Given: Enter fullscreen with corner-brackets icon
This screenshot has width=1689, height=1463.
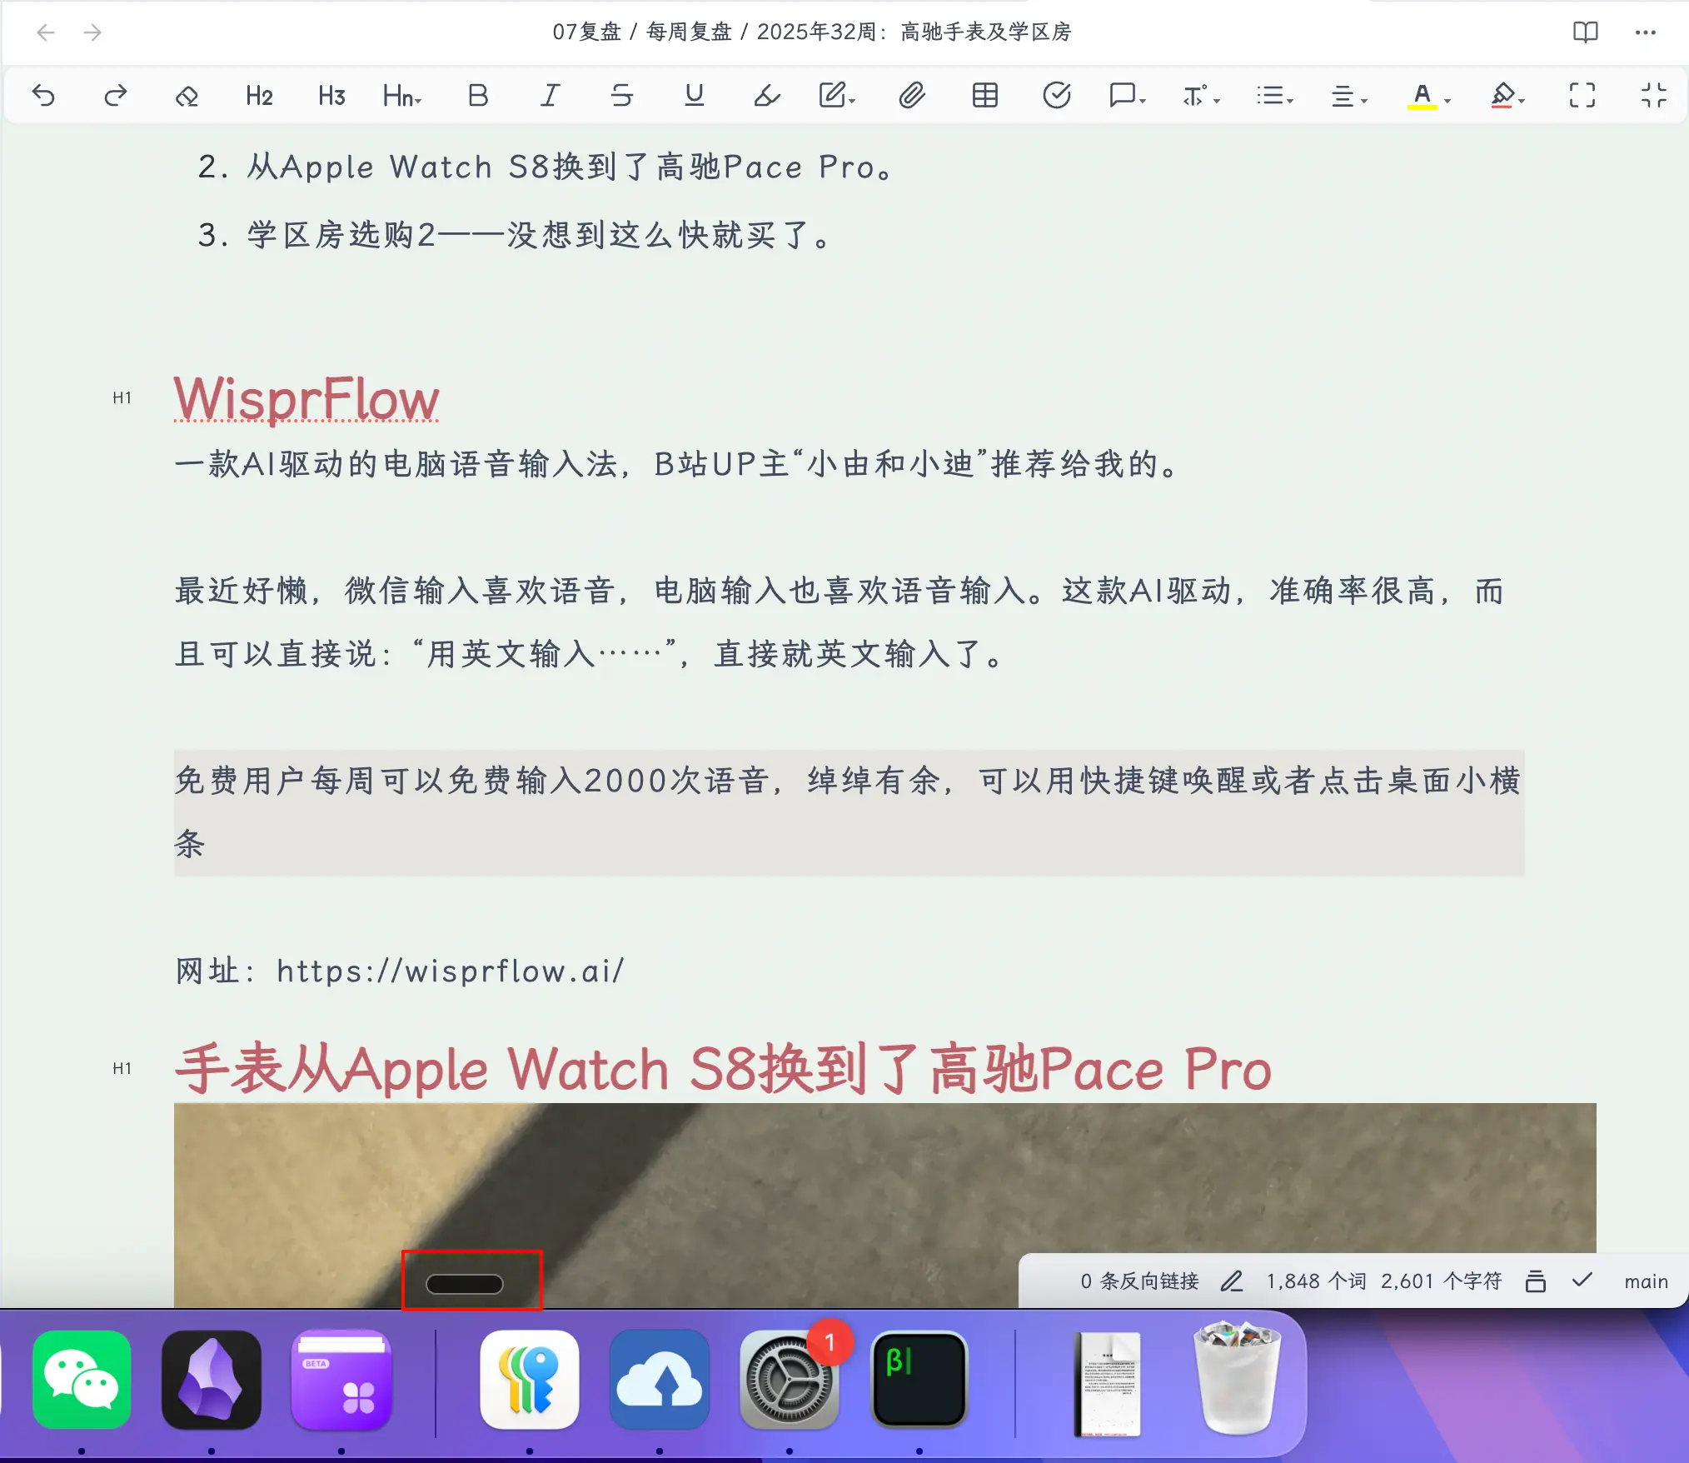Looking at the screenshot, I should (1582, 96).
